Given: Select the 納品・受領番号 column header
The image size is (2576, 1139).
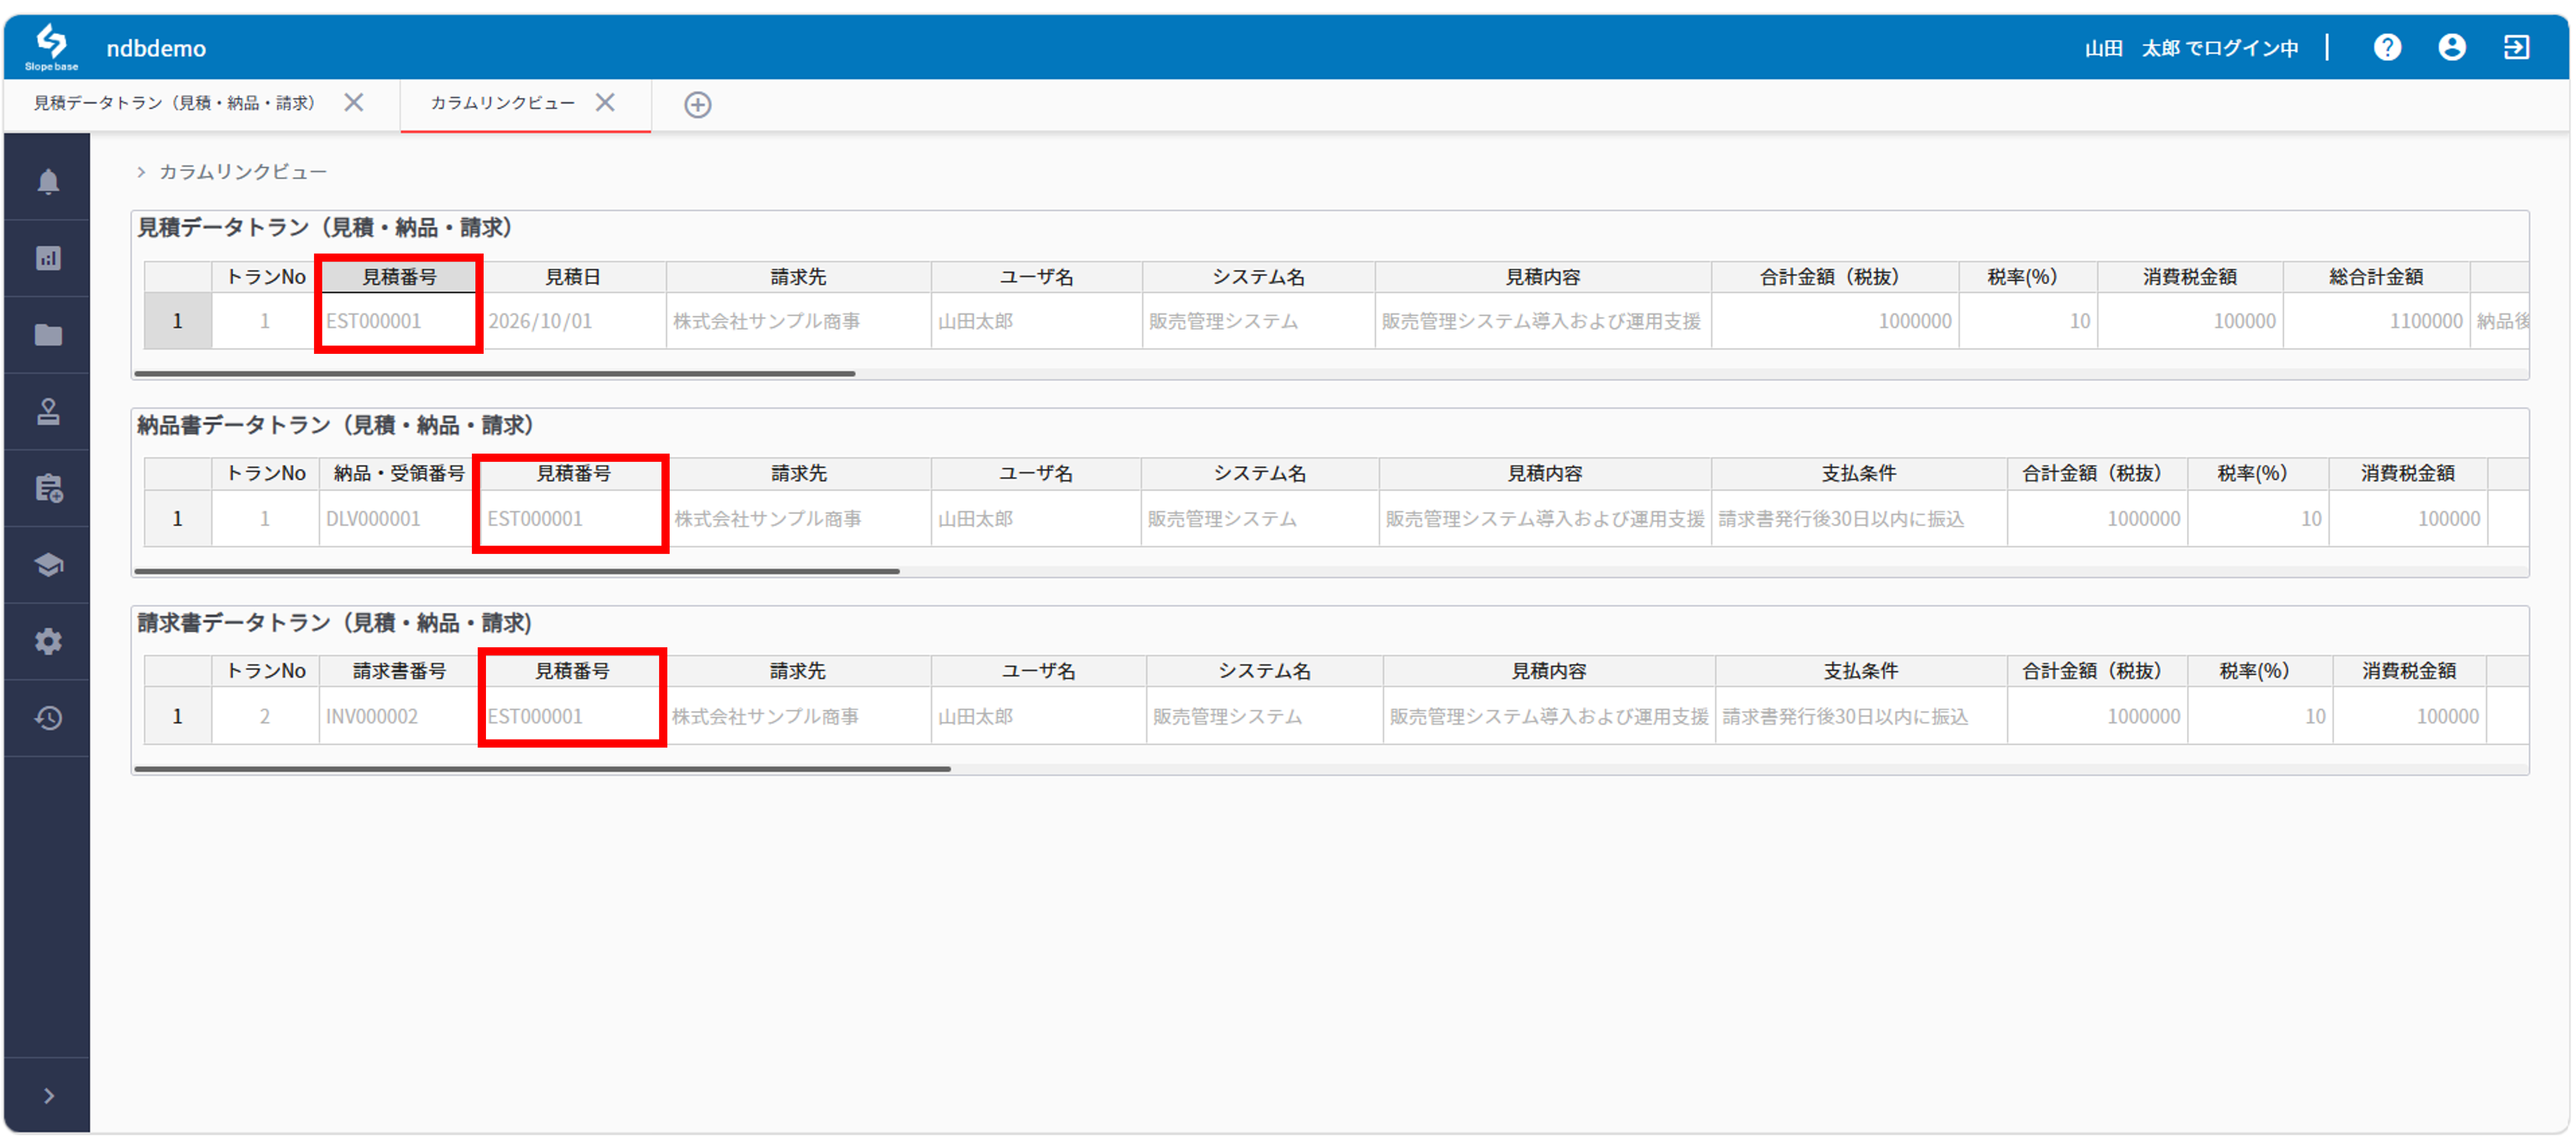Looking at the screenshot, I should tap(398, 474).
